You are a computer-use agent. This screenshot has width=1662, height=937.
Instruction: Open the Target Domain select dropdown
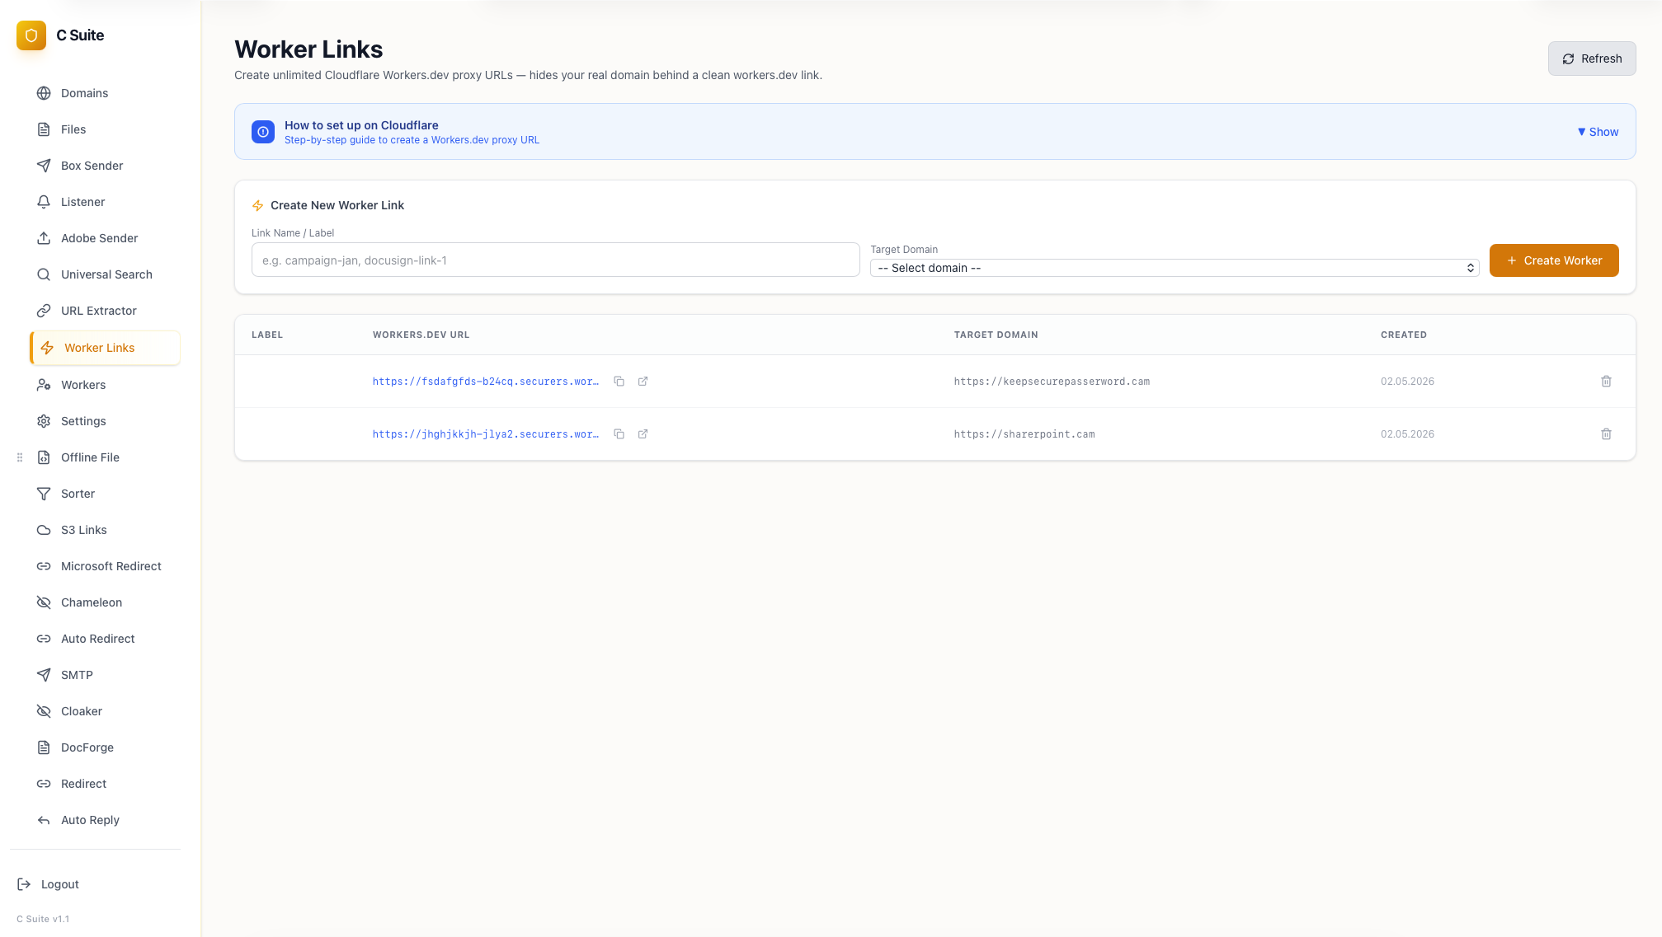pyautogui.click(x=1175, y=268)
